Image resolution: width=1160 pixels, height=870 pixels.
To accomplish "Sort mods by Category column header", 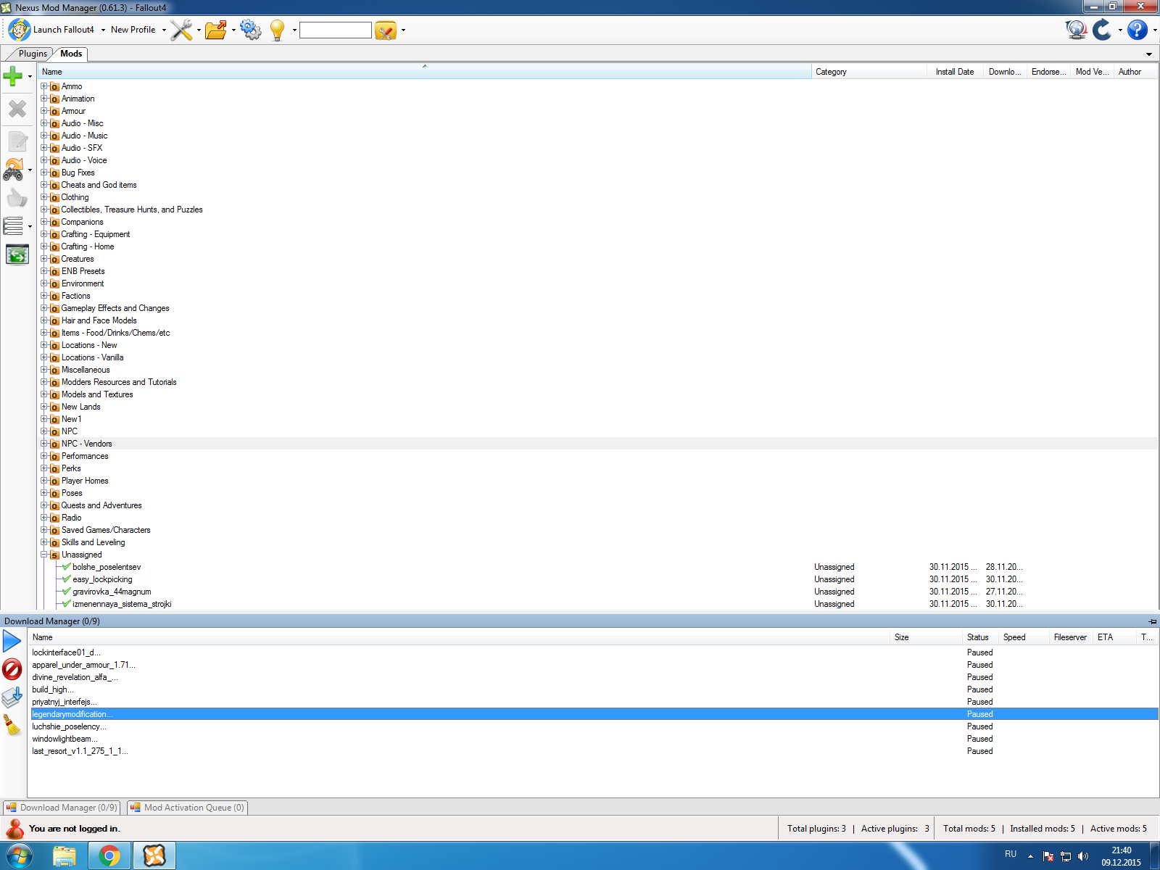I will coord(869,72).
